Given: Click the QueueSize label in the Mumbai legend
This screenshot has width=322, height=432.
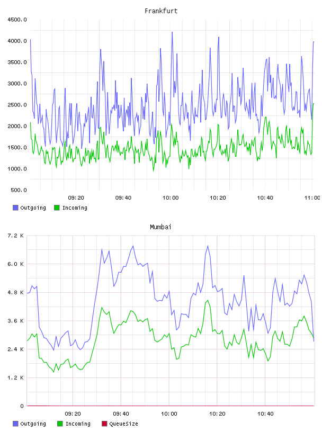Looking at the screenshot, I should tap(123, 424).
